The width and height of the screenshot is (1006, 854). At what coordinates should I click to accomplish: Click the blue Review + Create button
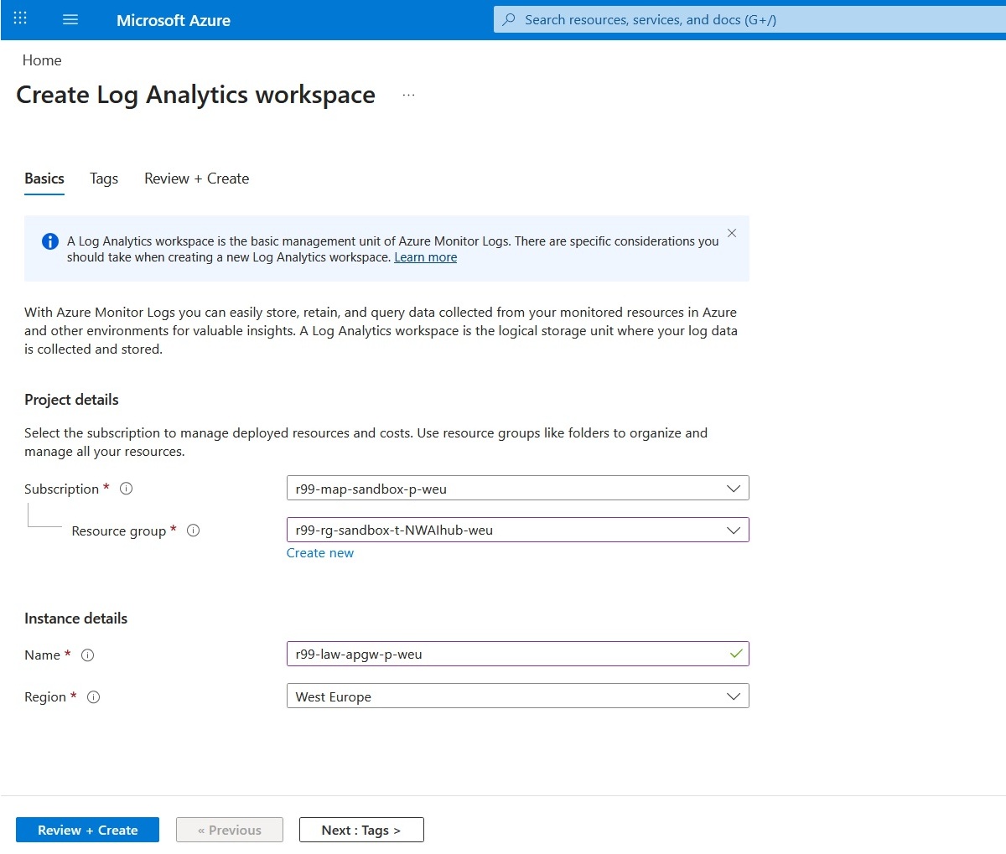87,830
